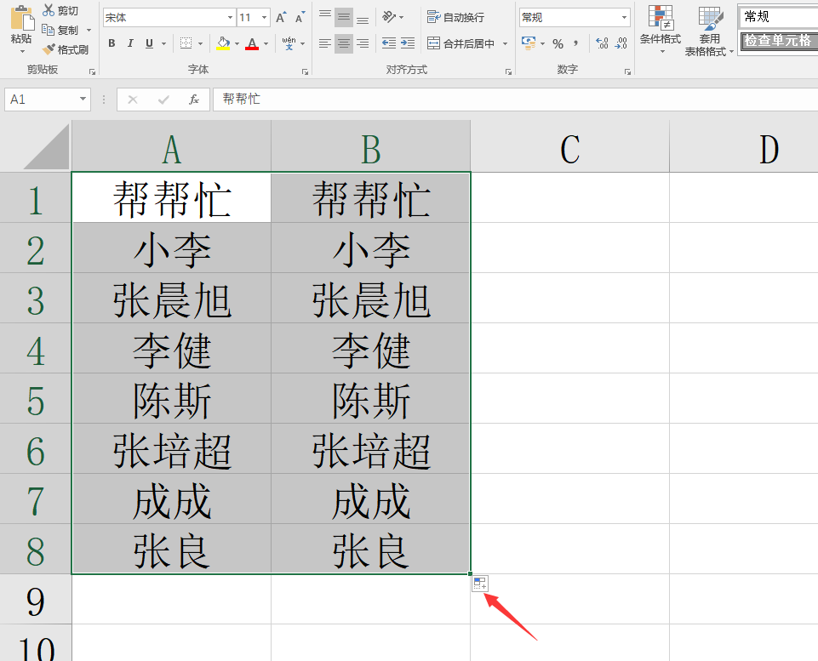Open font group dialog launcher
The width and height of the screenshot is (818, 661).
pos(306,71)
